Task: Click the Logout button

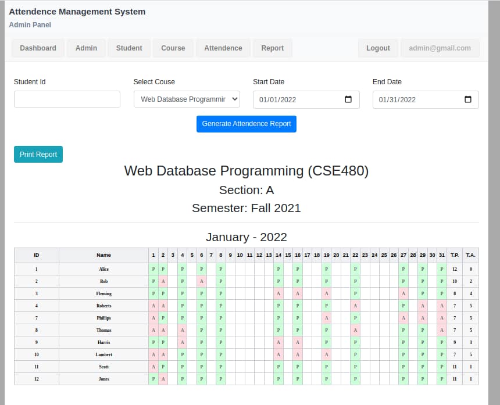Action: click(x=378, y=48)
